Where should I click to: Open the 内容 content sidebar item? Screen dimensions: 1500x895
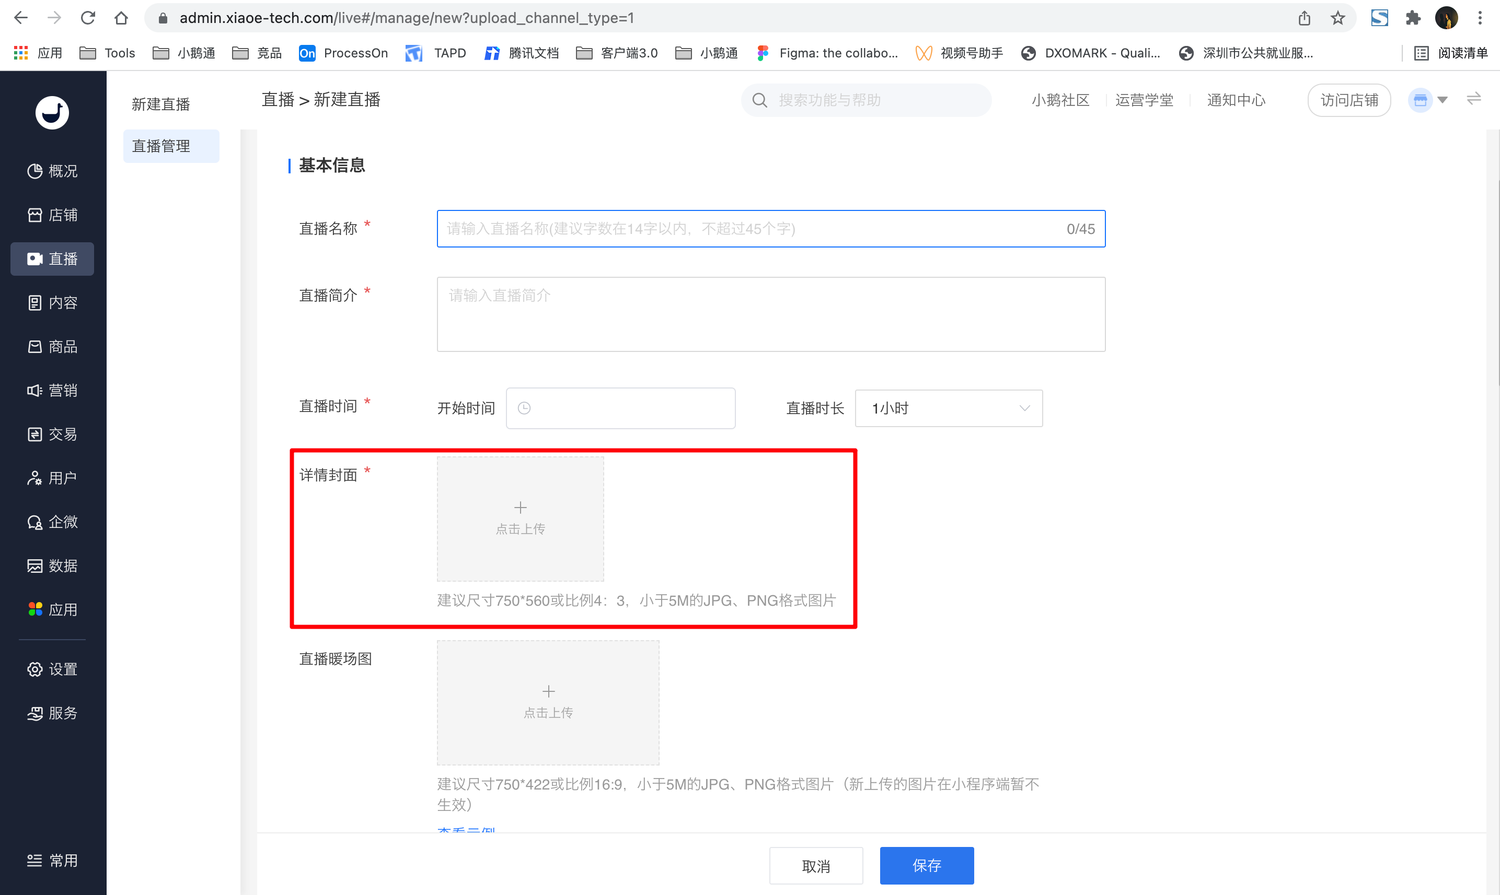[x=52, y=303]
